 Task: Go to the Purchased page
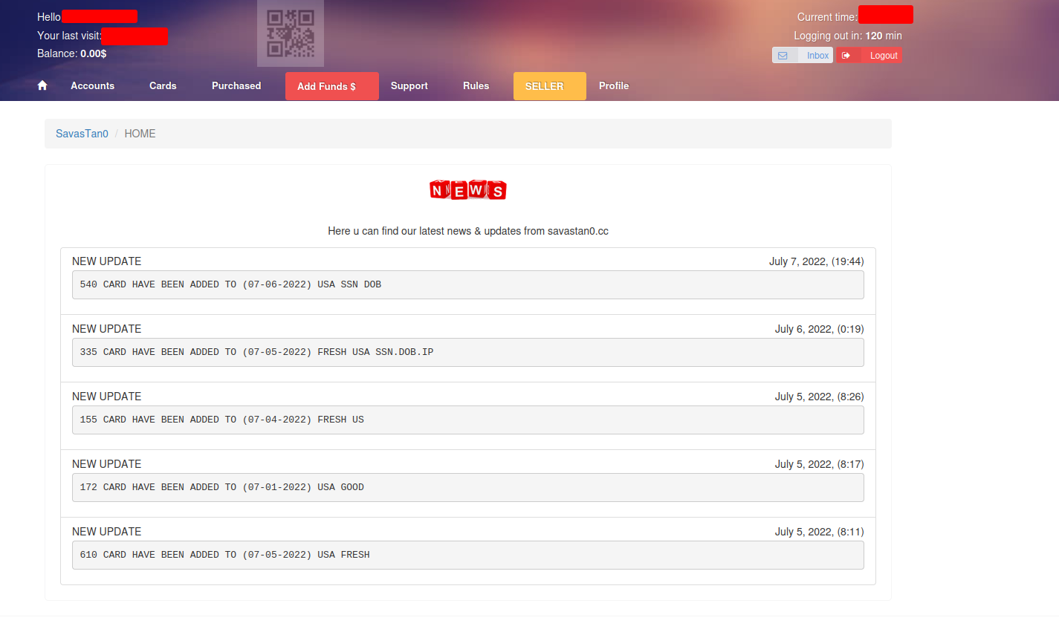[236, 86]
